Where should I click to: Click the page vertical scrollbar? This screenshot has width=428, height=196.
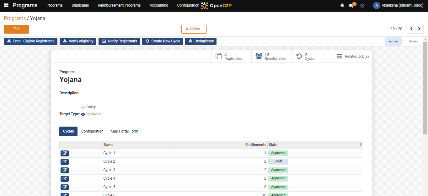(425, 88)
